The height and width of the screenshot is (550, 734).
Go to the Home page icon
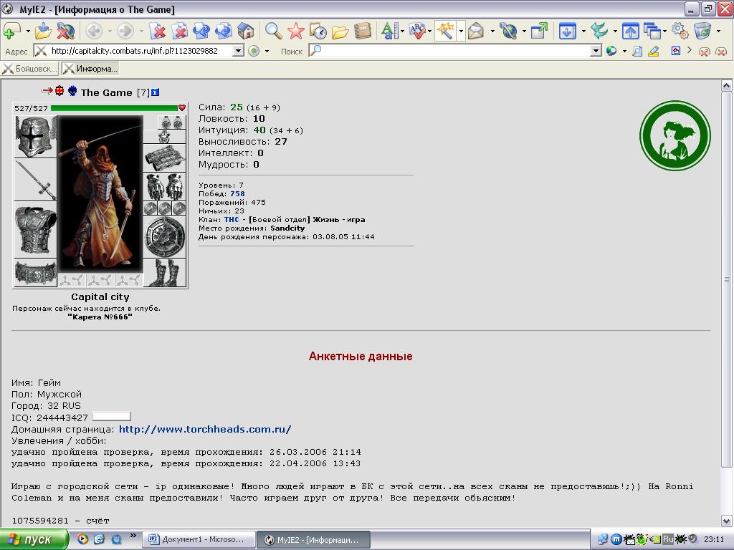pyautogui.click(x=245, y=31)
